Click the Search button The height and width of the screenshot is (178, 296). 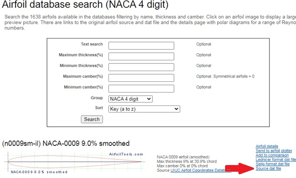tap(92, 119)
